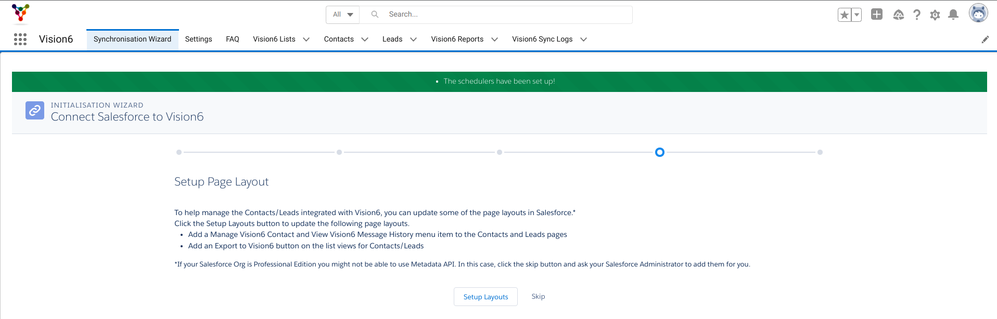
Task: Select the second wizard progress step dot
Action: point(339,152)
